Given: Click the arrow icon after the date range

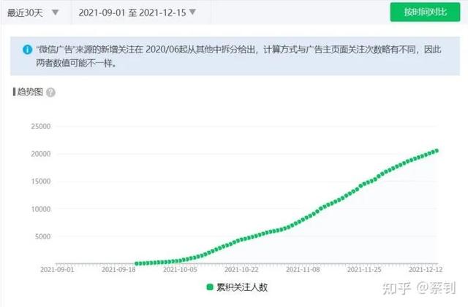Looking at the screenshot, I should point(192,12).
